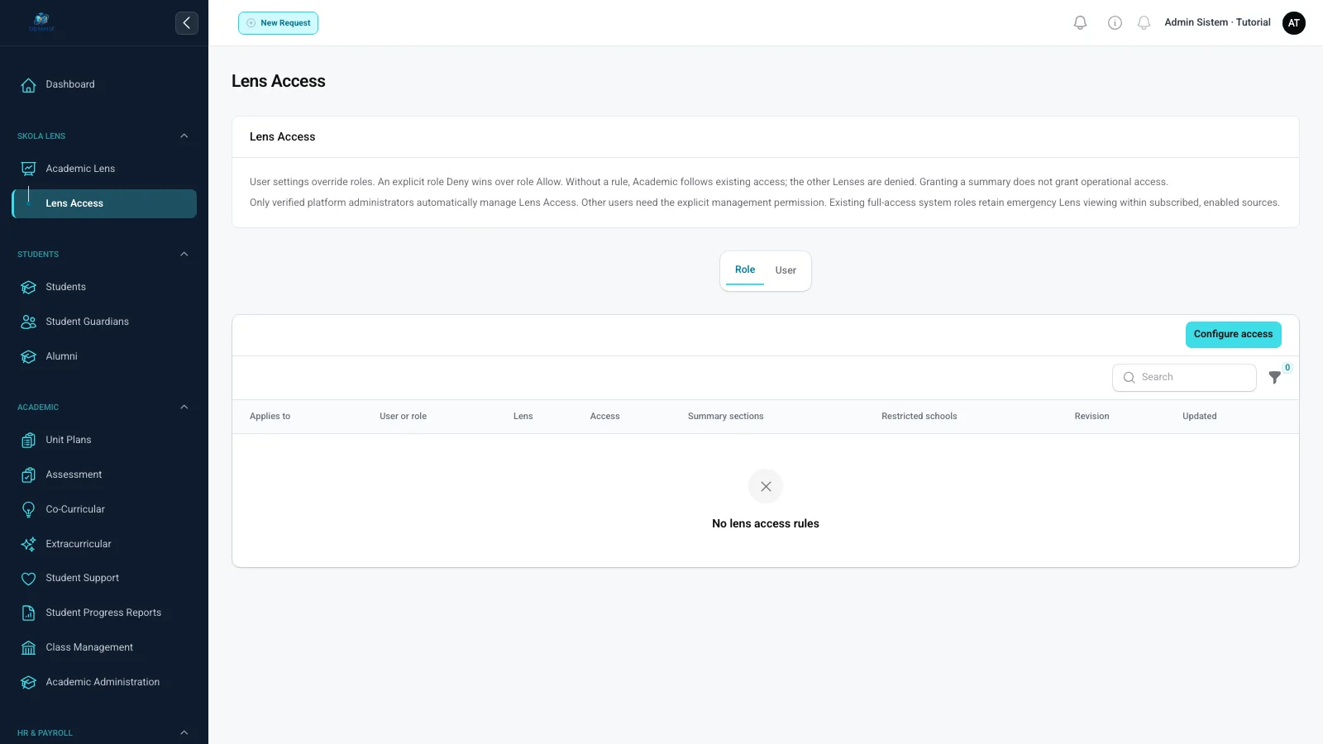Collapse the sidebar with the arrow button
The image size is (1323, 744).
click(x=187, y=23)
